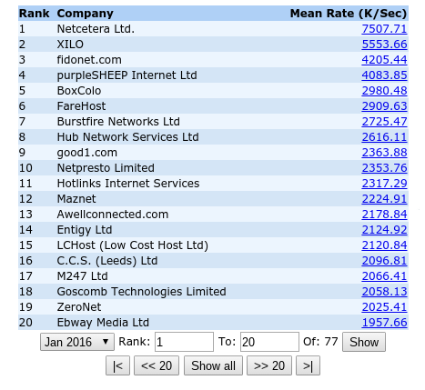425x390 pixels.
Task: Select the good1.com company name
Action: point(87,153)
